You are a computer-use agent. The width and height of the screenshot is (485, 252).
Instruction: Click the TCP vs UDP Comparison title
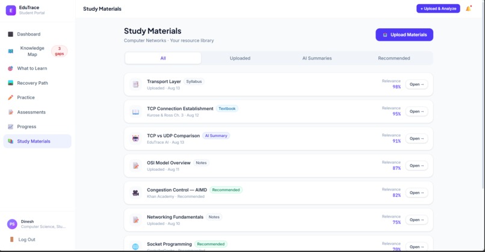point(173,136)
